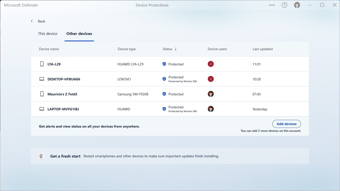Click the Device users column header
The height and width of the screenshot is (191, 340).
point(217,49)
